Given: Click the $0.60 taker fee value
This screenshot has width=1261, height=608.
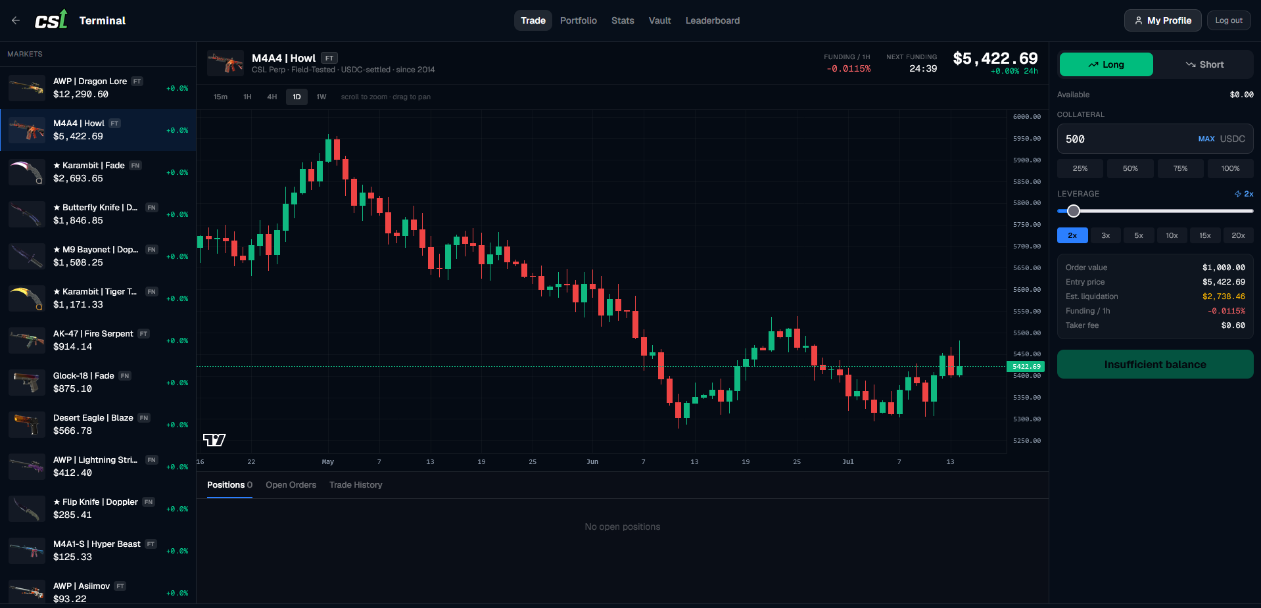Looking at the screenshot, I should point(1233,325).
